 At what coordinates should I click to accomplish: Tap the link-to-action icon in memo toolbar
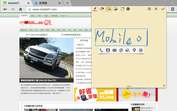point(116,9)
